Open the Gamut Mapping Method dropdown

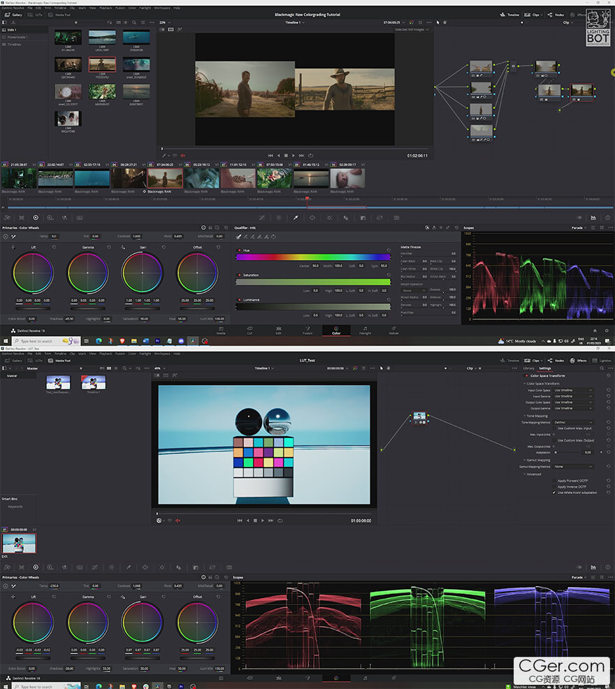pos(573,466)
